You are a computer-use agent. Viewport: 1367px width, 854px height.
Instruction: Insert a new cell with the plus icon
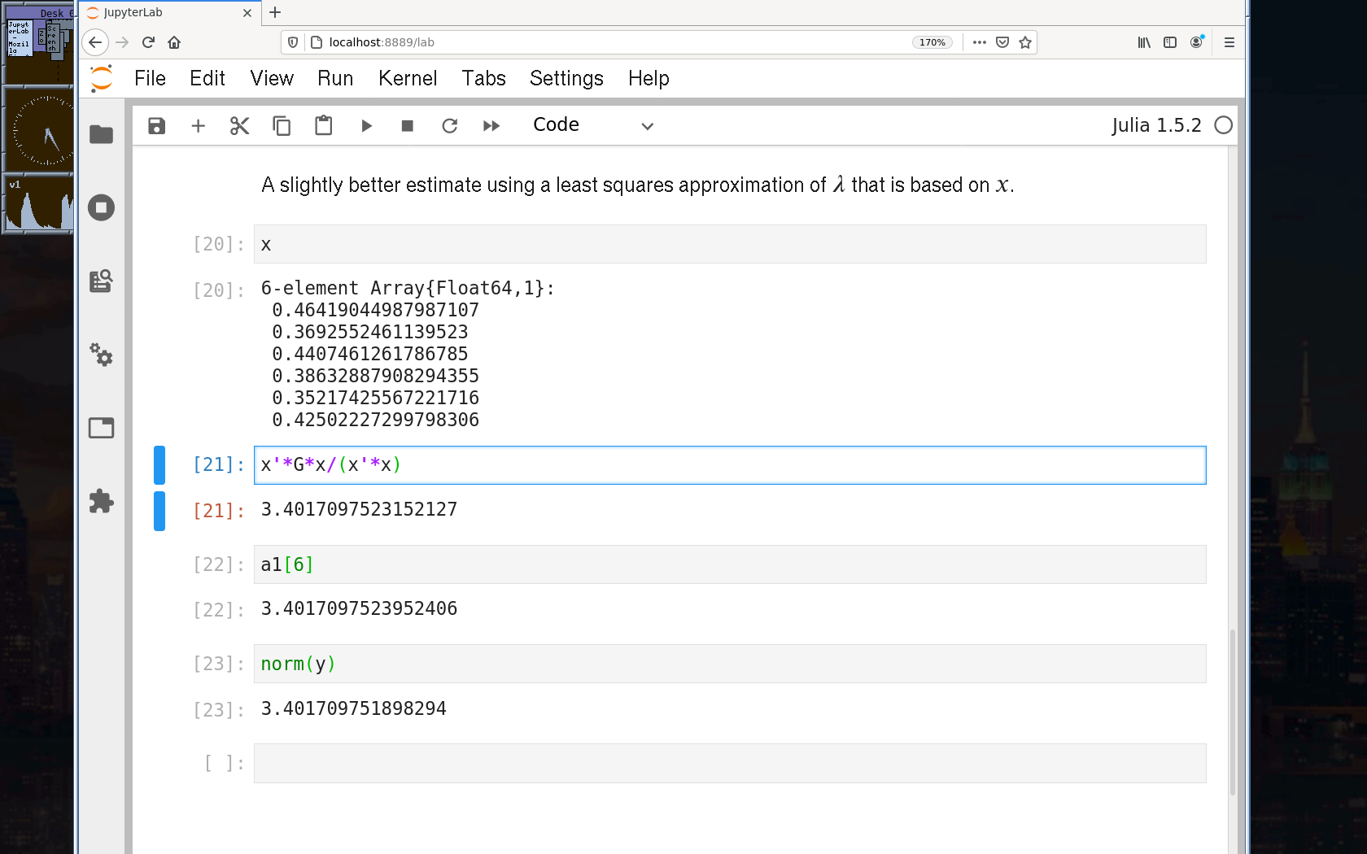pyautogui.click(x=198, y=126)
